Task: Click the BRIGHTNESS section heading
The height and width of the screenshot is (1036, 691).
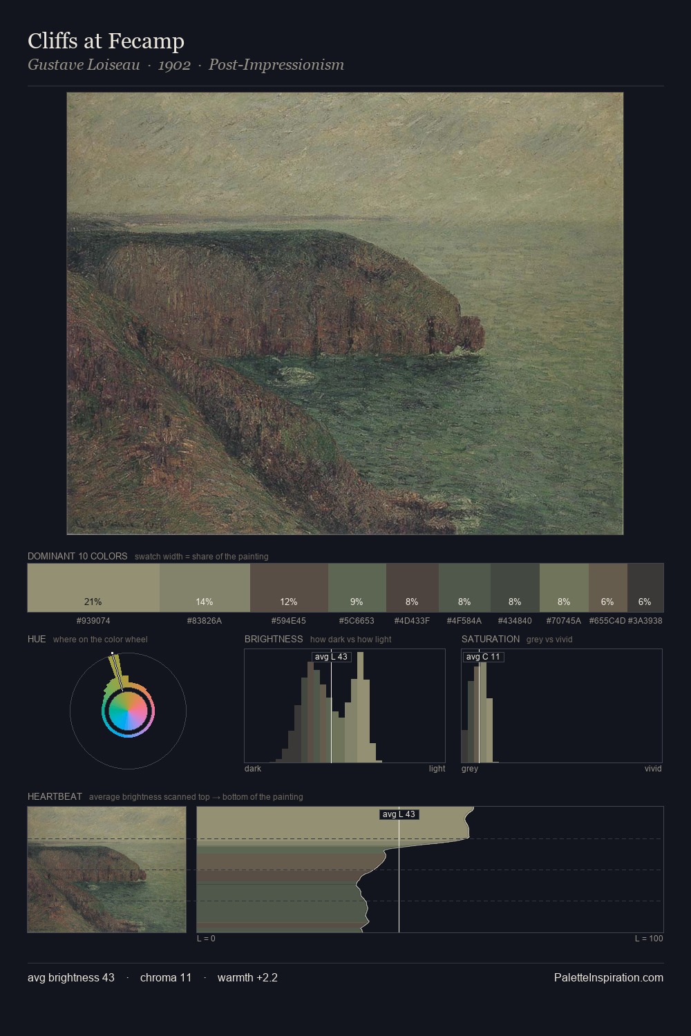Action: click(274, 639)
